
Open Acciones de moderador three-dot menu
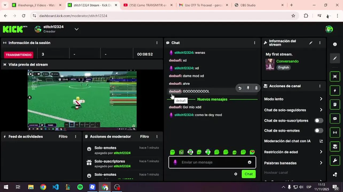tap(157, 137)
